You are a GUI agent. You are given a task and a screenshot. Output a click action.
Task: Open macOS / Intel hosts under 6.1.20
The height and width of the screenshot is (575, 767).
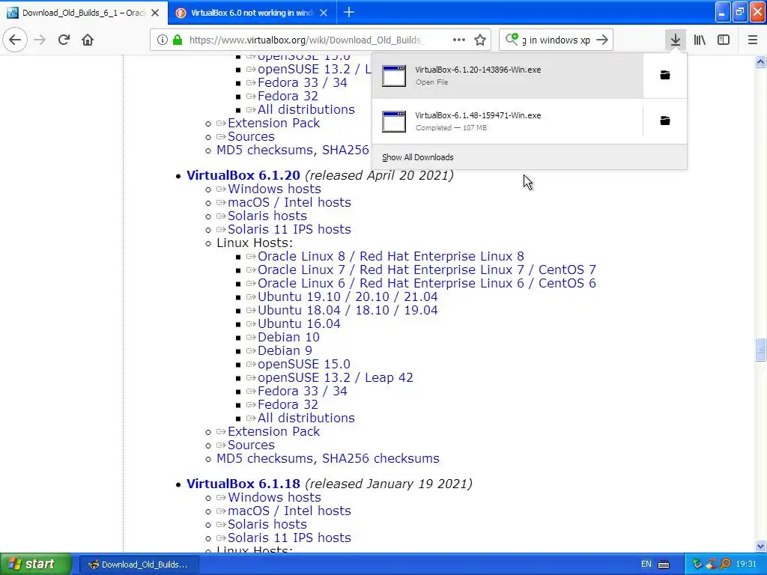point(289,202)
